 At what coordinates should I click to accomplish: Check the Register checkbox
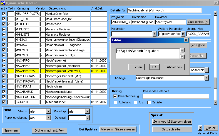(x=149, y=103)
